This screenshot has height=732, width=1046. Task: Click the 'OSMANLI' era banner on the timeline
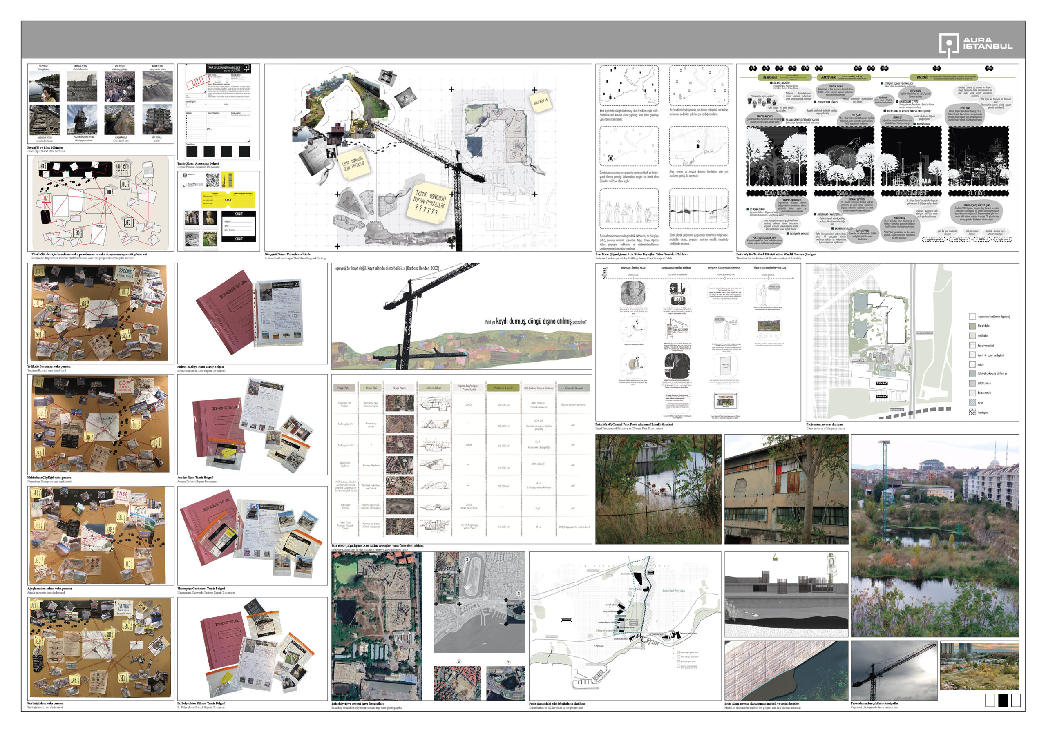843,193
